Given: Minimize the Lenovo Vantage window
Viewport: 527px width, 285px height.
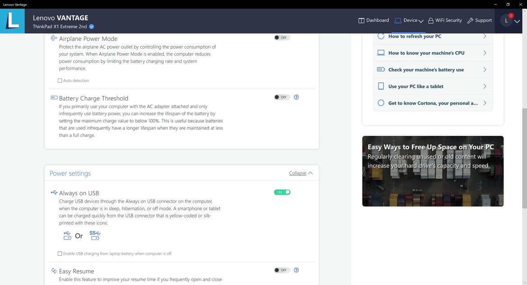Looking at the screenshot, I should [x=495, y=5].
